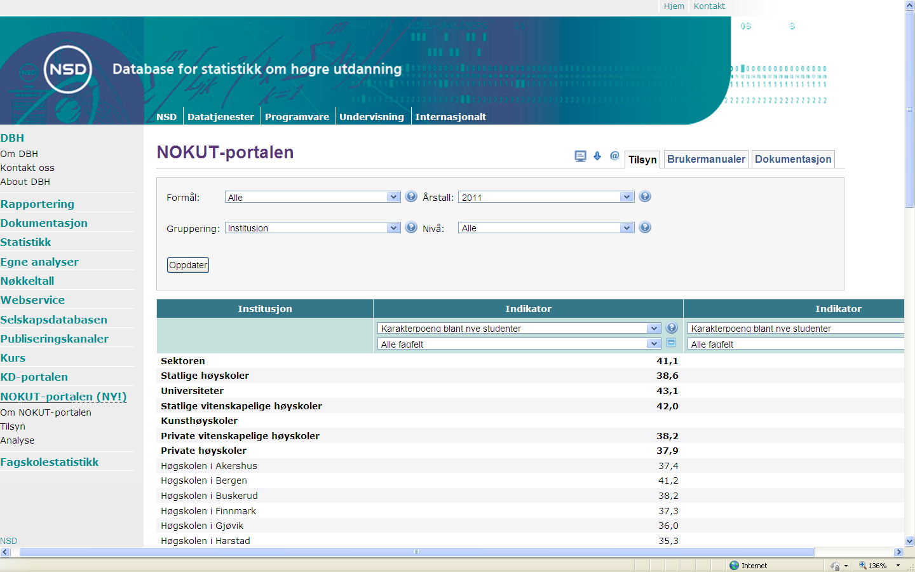Click the horizontal scrollbar thumb

tap(417, 552)
